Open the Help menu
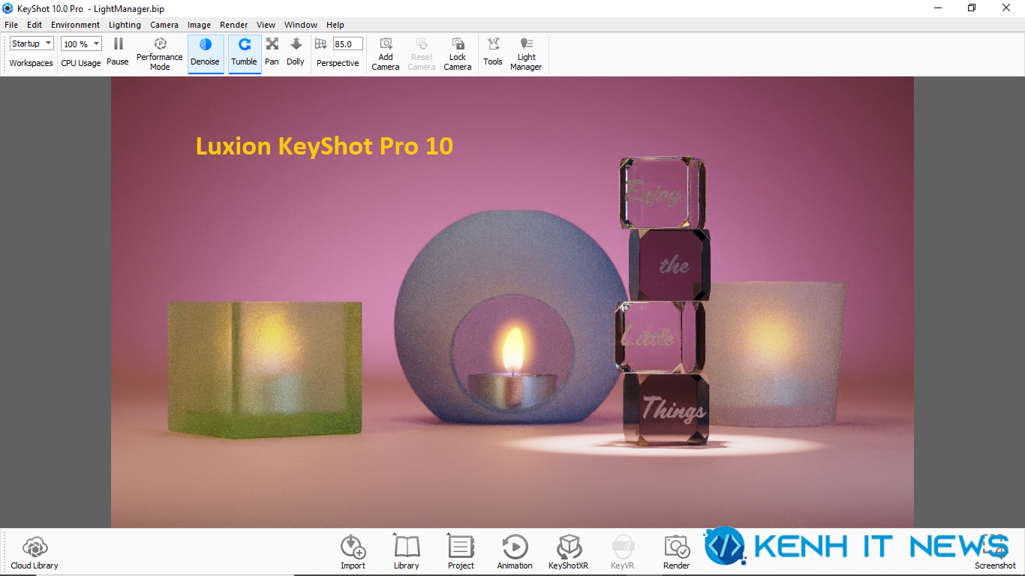The width and height of the screenshot is (1025, 576). [335, 25]
